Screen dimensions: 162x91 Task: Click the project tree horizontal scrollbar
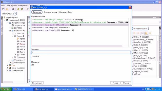point(8,82)
